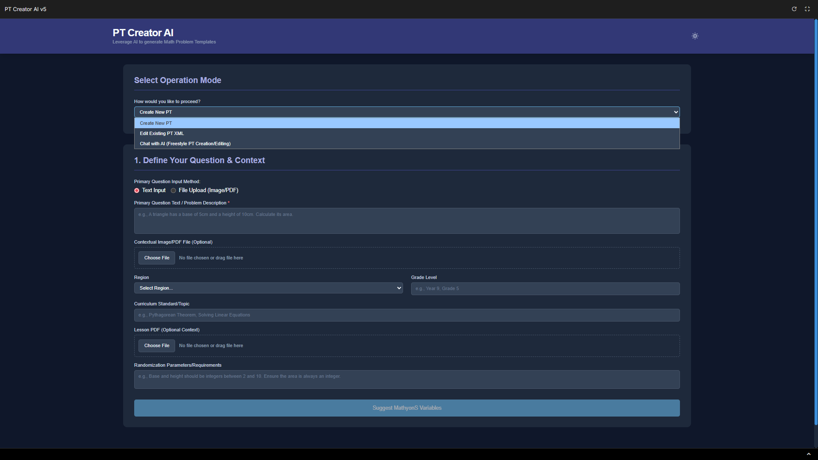The width and height of the screenshot is (818, 460).
Task: Click Choose File for Contextual Image/PDF
Action: tap(157, 258)
